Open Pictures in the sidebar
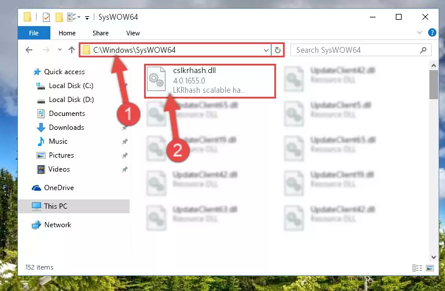The image size is (445, 291). point(61,155)
